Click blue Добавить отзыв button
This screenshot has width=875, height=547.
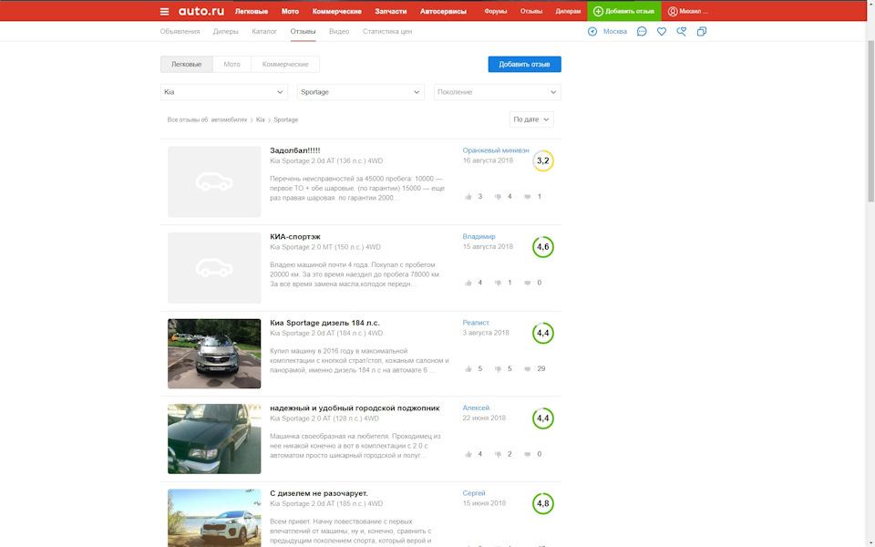[525, 64]
